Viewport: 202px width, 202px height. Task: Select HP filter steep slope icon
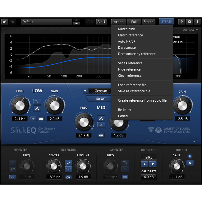tap(12, 169)
